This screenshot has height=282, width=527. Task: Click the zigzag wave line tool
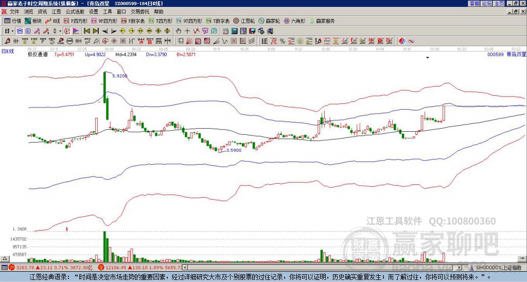click(x=224, y=41)
